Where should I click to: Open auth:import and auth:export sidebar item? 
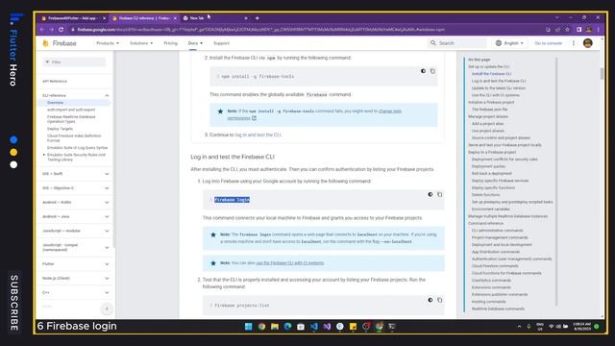click(71, 110)
